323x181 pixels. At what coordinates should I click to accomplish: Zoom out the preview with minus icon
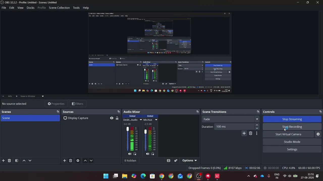pyautogui.click(x=3, y=96)
